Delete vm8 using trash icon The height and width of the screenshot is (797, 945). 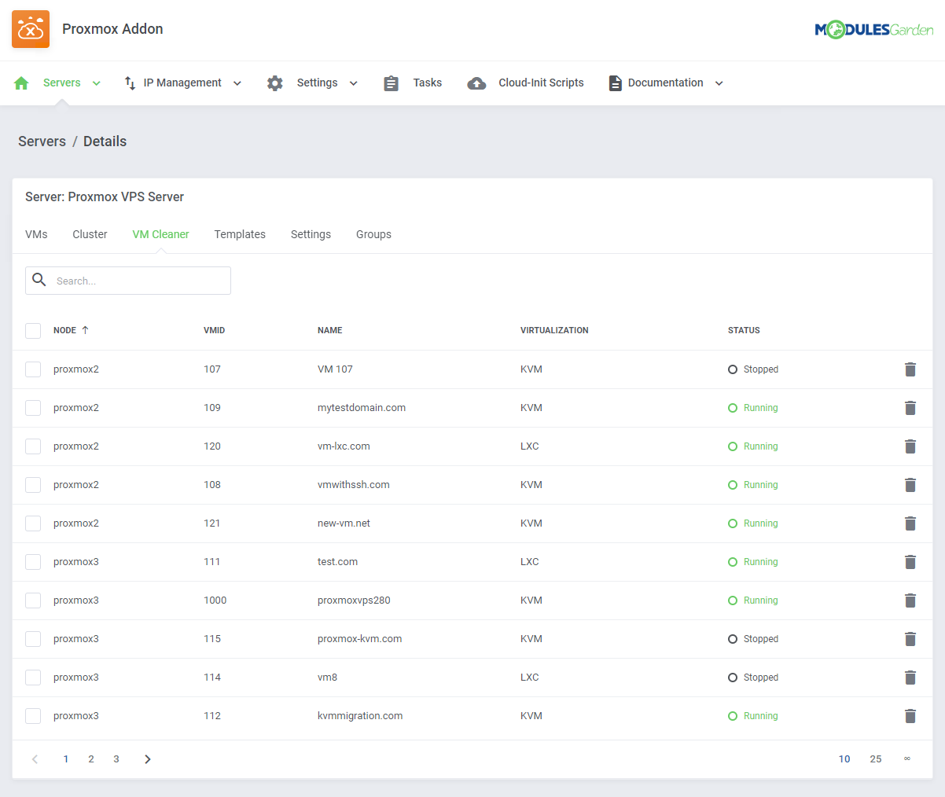coord(910,678)
